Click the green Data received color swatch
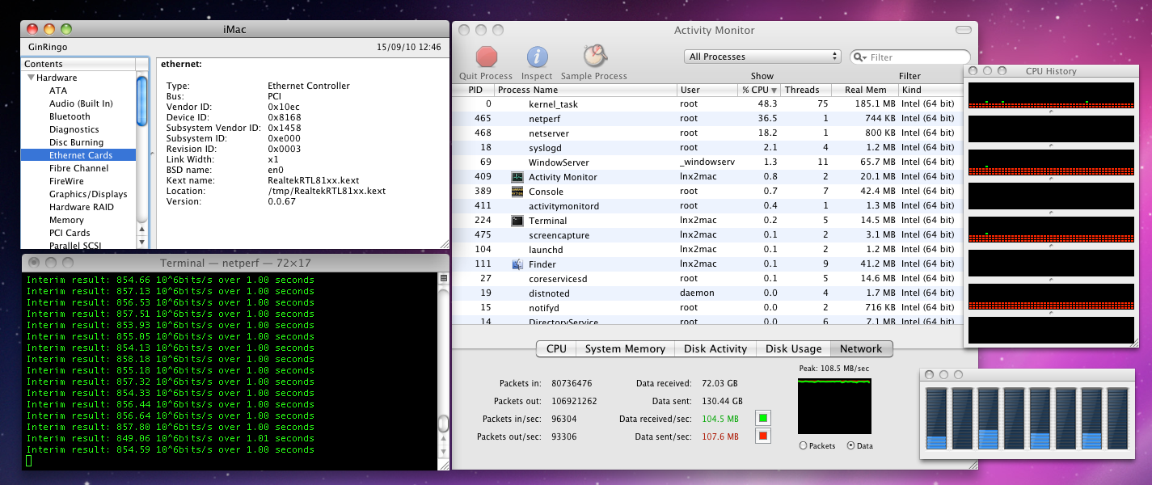The width and height of the screenshot is (1152, 485). pos(763,418)
